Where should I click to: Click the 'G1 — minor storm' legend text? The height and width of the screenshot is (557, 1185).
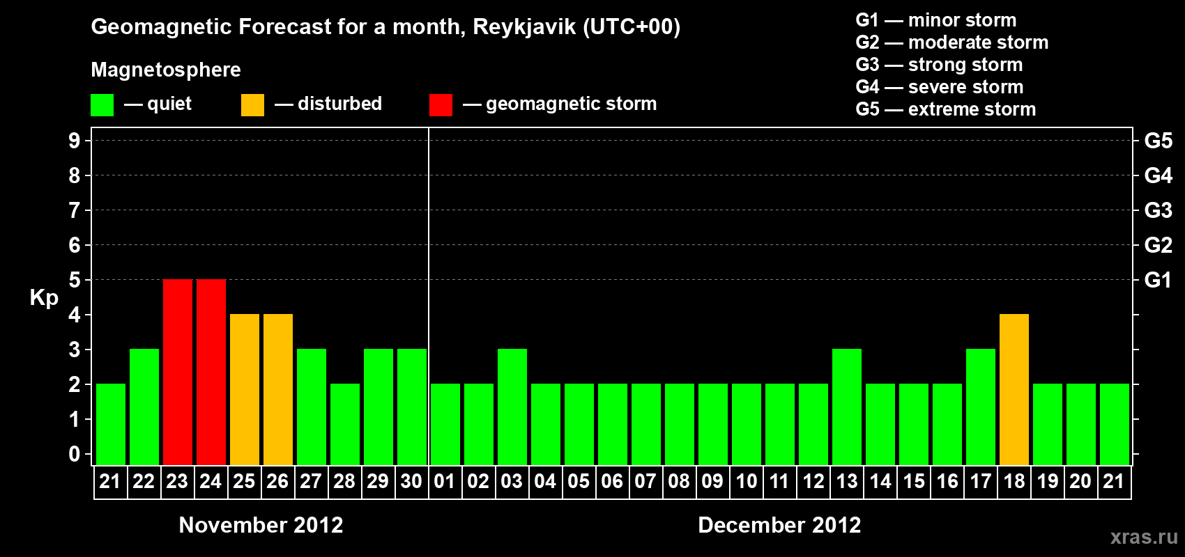(x=936, y=20)
